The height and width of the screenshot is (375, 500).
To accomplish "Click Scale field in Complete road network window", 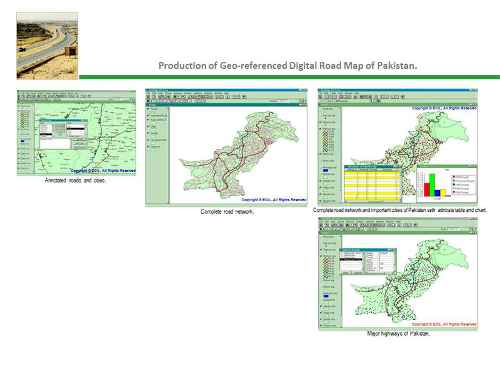I will [x=283, y=101].
